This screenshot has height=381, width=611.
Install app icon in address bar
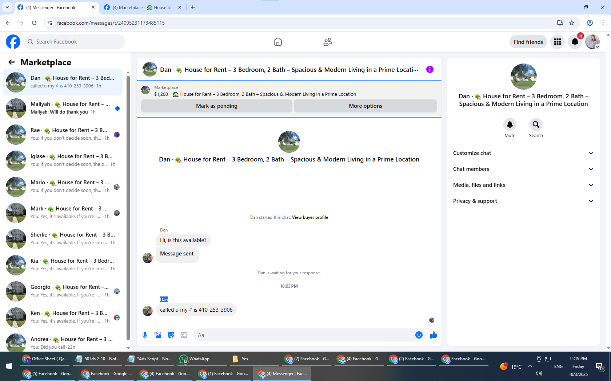point(560,23)
